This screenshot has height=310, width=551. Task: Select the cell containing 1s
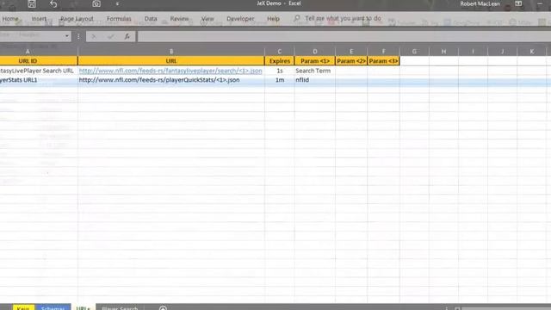coord(279,71)
